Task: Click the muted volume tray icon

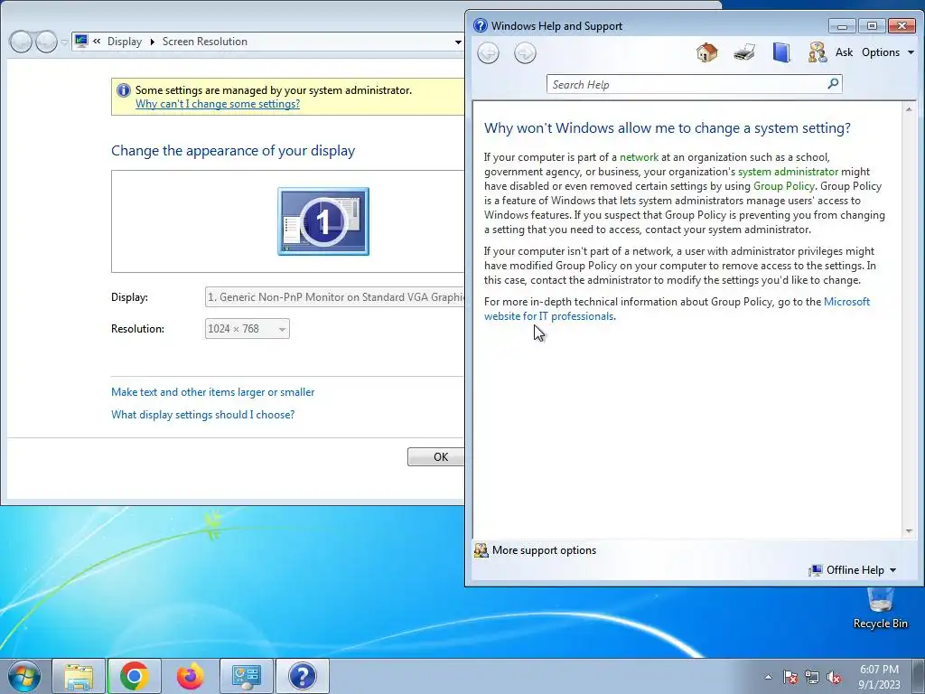Action: pos(834,677)
